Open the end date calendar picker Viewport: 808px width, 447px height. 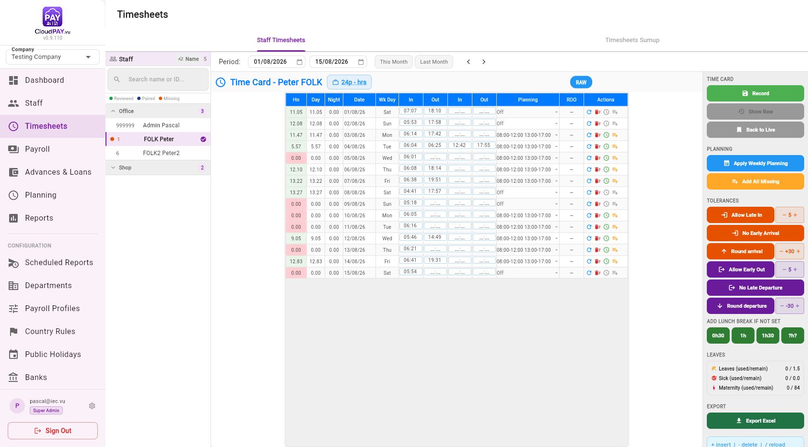(361, 62)
